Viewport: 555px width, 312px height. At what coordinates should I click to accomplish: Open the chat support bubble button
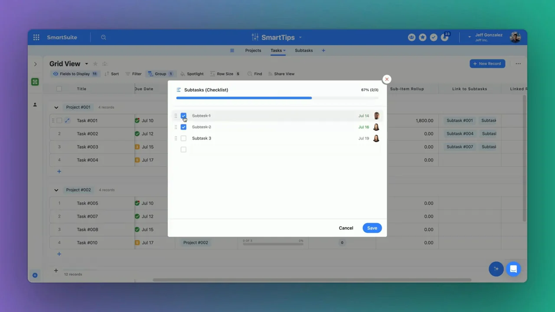pos(513,269)
